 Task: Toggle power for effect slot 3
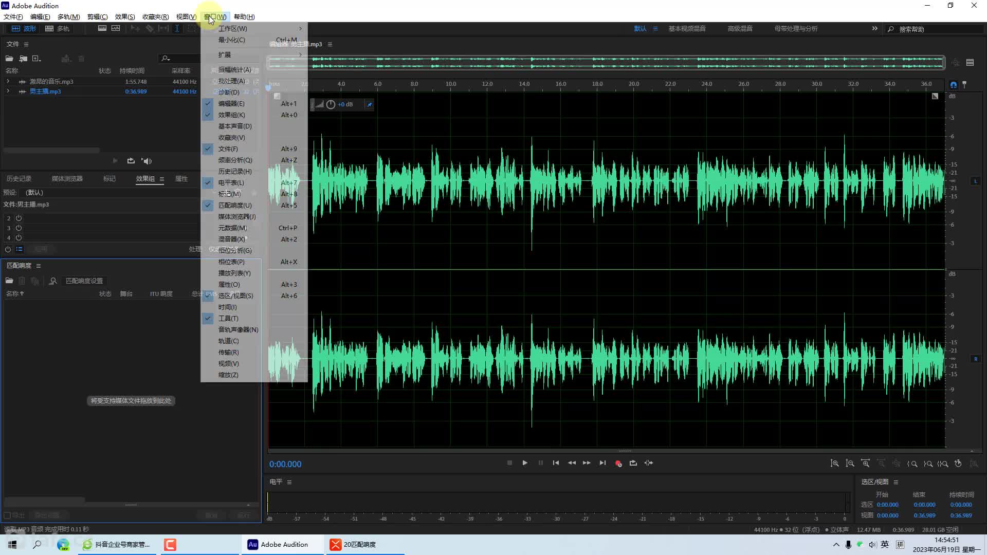19,228
